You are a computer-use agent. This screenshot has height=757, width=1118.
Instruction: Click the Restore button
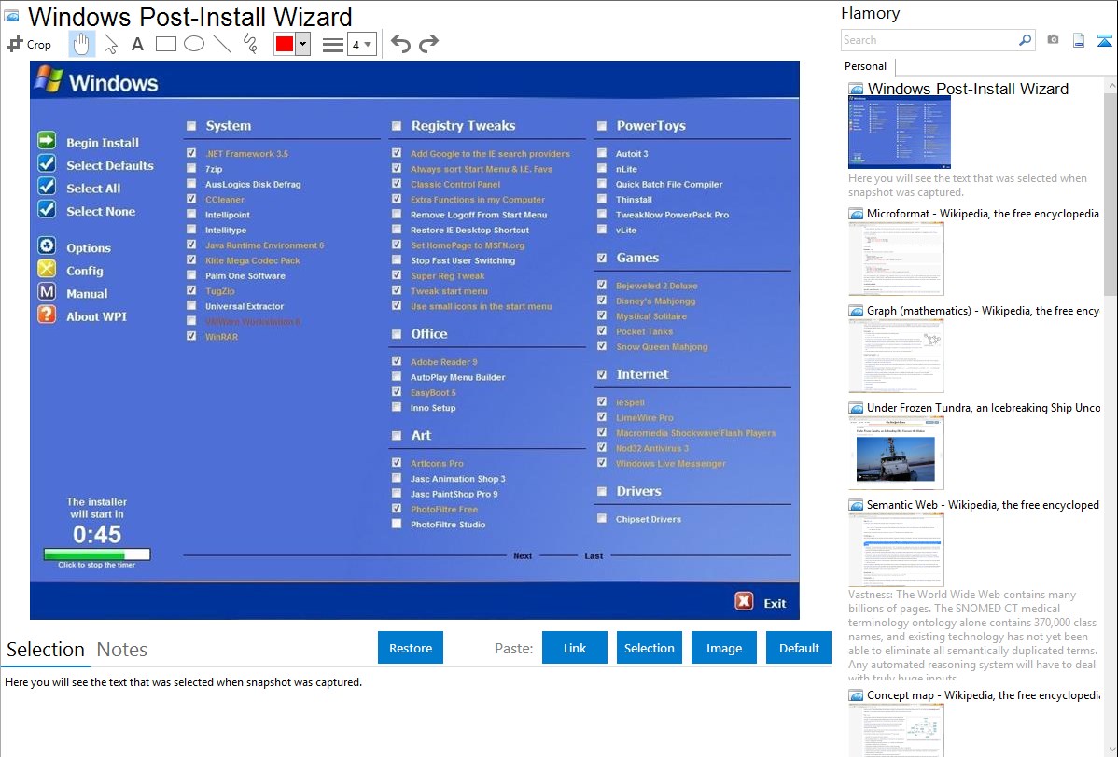pos(411,648)
